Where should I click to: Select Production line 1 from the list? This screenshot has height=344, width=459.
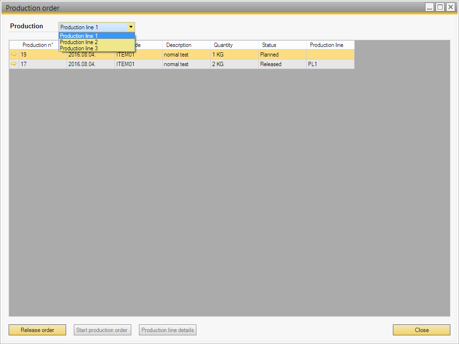[x=96, y=36]
